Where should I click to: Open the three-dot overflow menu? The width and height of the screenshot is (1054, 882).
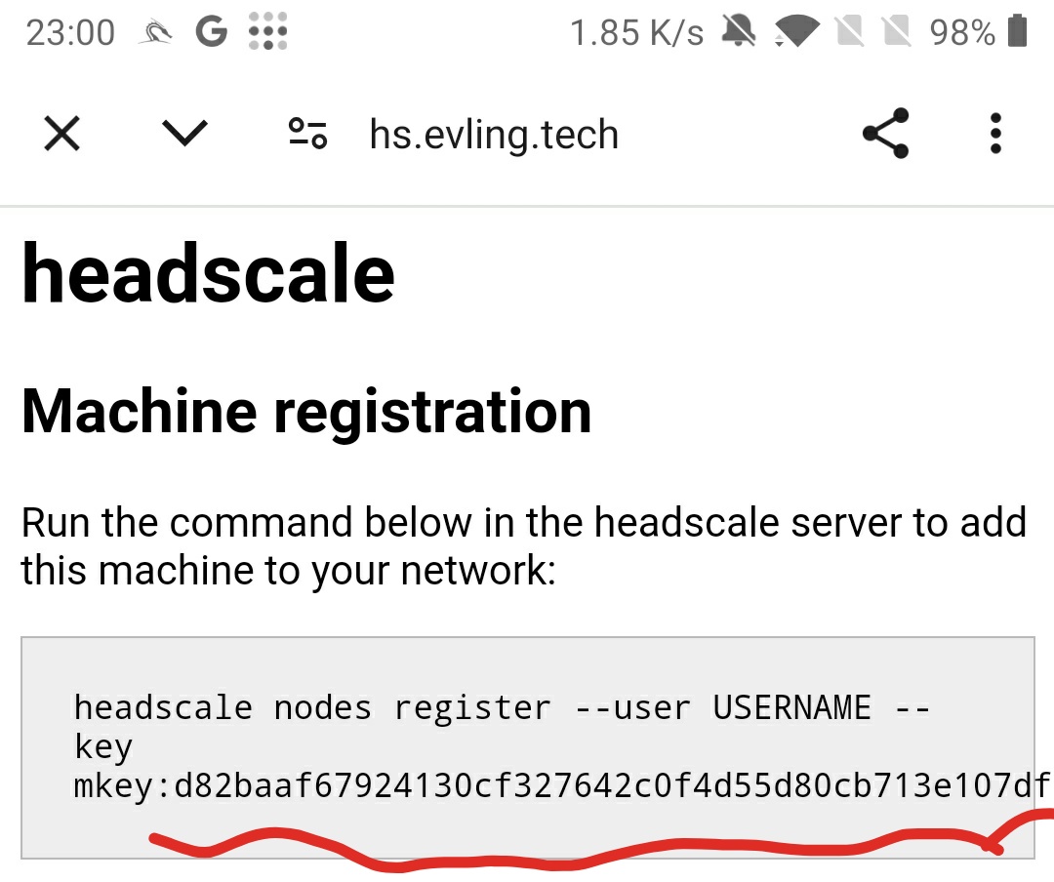tap(995, 133)
